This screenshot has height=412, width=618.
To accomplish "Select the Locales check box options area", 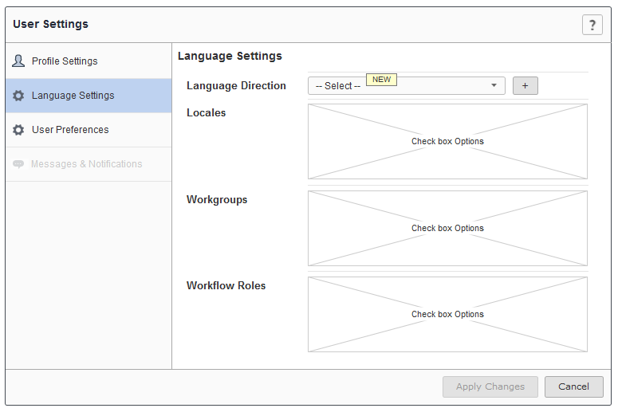I will 447,142.
